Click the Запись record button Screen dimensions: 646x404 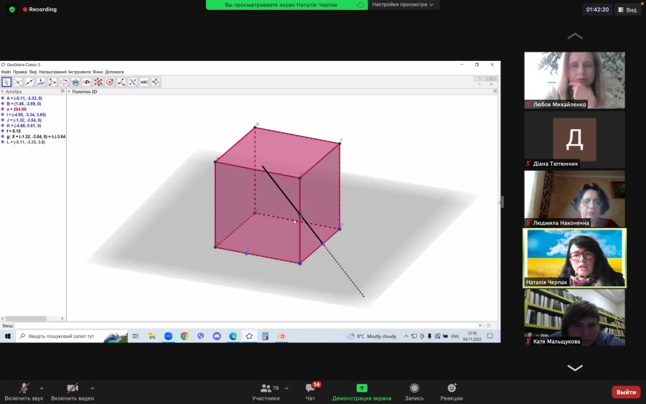pyautogui.click(x=414, y=392)
